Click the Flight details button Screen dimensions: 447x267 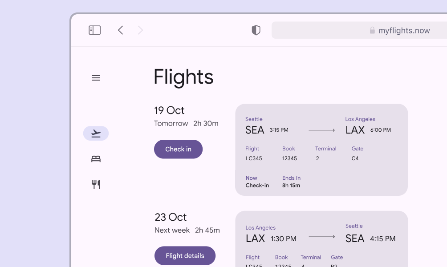(185, 256)
